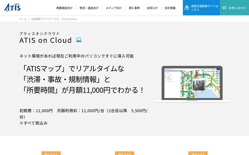Open the 会社情報 page
The image size is (249, 155).
point(170,8)
